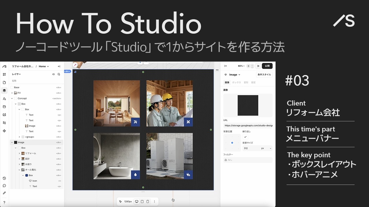
Task: Switch to the 設定 tab
Action: click(253, 83)
